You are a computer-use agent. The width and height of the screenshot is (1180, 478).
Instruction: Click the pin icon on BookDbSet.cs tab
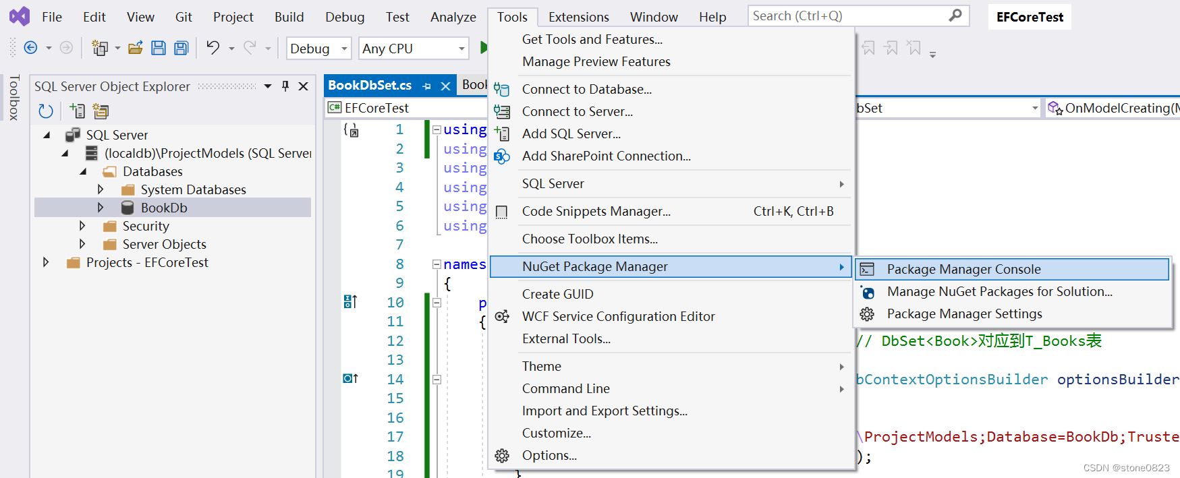426,86
